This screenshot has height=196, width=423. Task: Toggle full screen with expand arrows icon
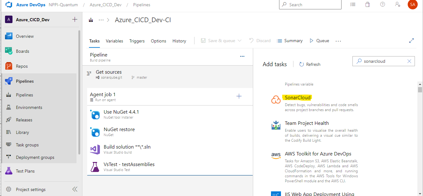pyautogui.click(x=411, y=41)
